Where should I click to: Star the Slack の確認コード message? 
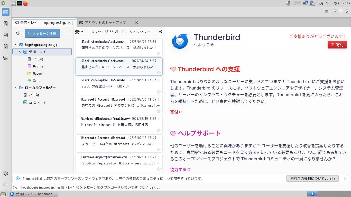159,92
